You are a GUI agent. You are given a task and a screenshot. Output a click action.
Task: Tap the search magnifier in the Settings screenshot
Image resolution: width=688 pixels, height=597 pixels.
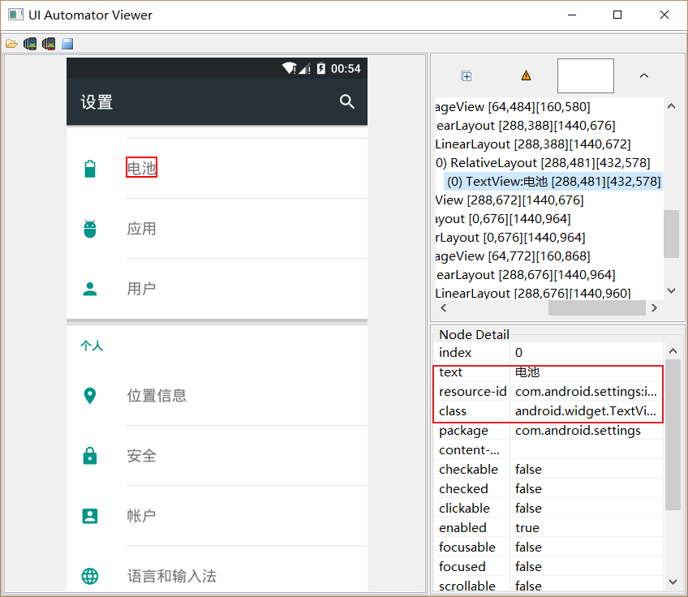click(347, 102)
